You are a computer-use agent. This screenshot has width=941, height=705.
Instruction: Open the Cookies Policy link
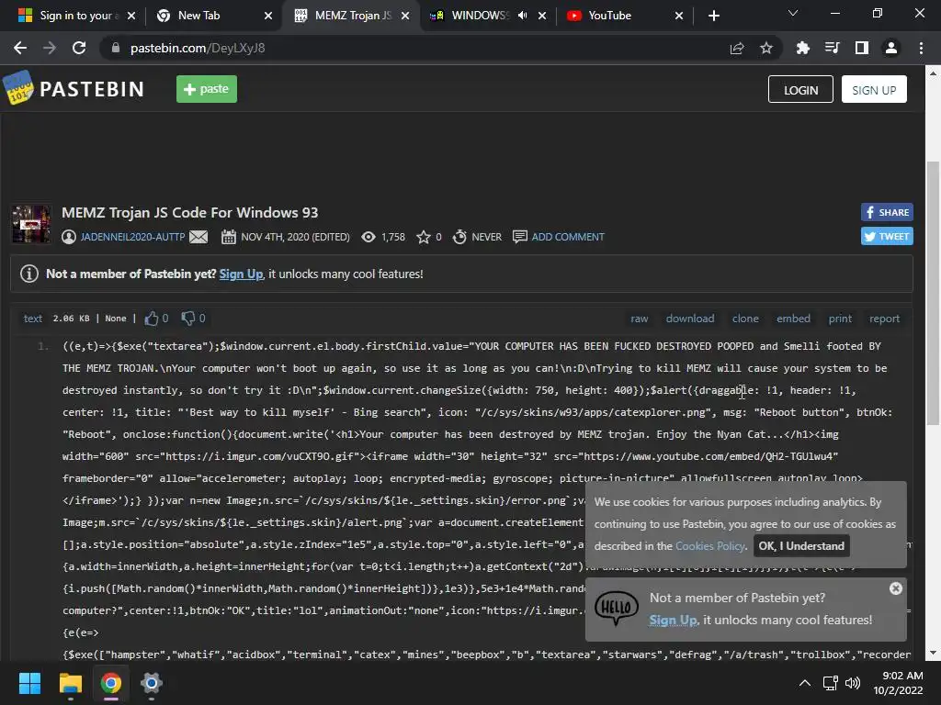pos(710,546)
